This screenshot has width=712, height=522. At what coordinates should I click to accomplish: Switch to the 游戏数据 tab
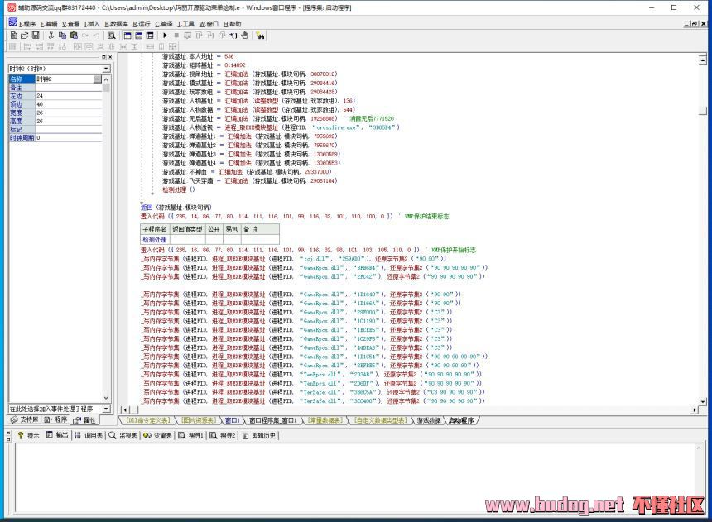click(429, 420)
